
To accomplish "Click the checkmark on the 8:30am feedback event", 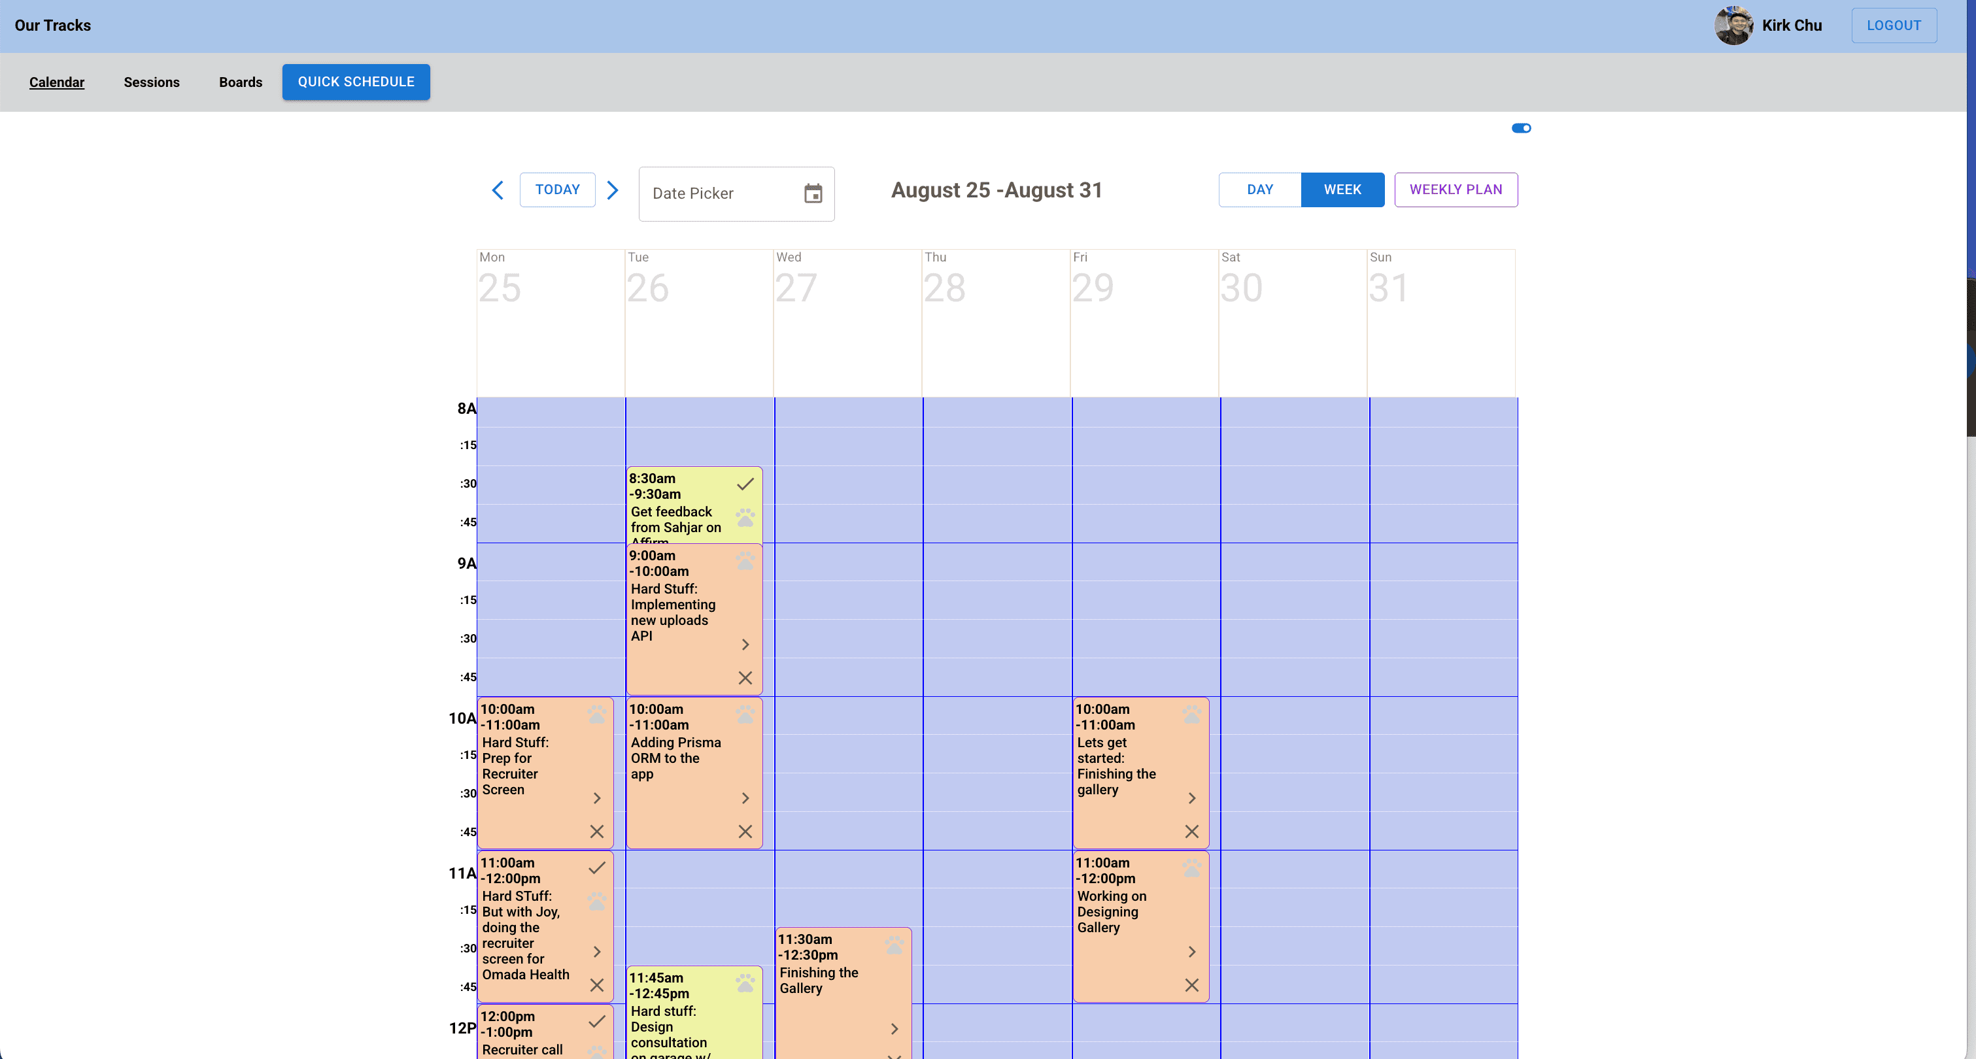I will tap(745, 484).
